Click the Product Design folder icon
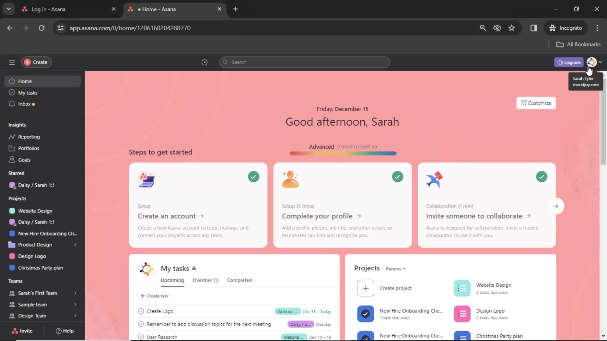This screenshot has width=607, height=341. (12, 245)
